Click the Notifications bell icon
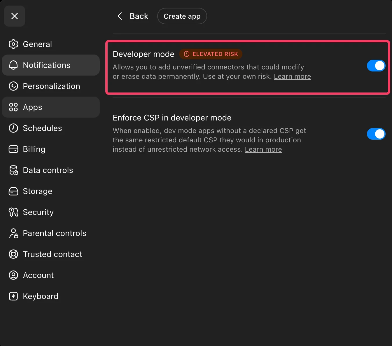 pos(13,65)
